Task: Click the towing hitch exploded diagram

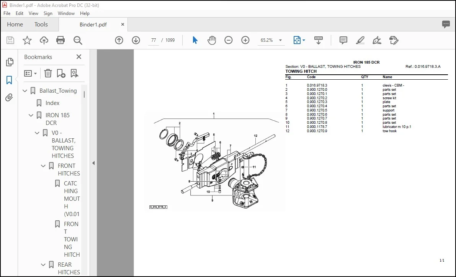Action: click(215, 161)
